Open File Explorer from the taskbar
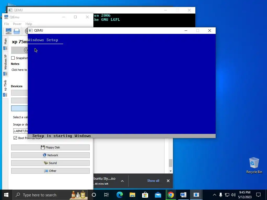Viewport: 267px width, 200px height. pos(132,195)
